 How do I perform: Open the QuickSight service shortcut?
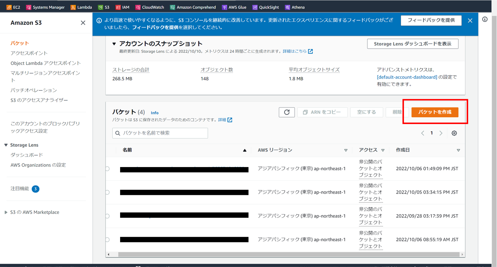265,7
